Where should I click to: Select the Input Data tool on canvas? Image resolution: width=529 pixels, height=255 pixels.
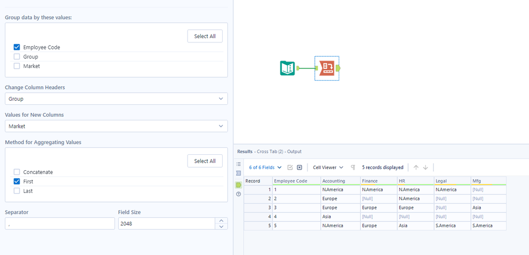(x=287, y=68)
